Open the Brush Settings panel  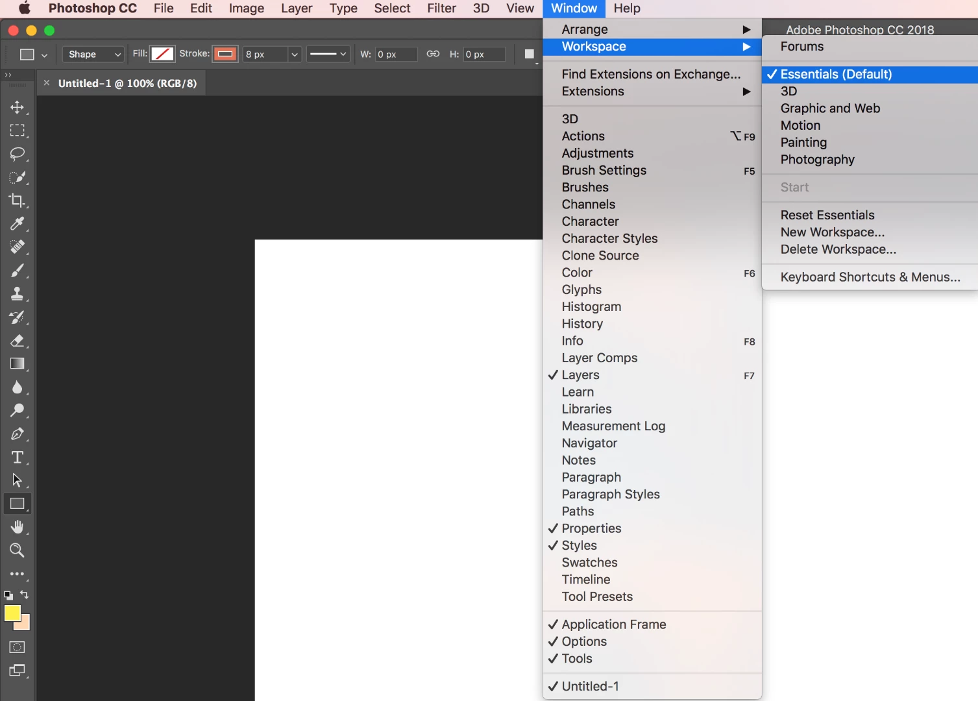click(652, 170)
